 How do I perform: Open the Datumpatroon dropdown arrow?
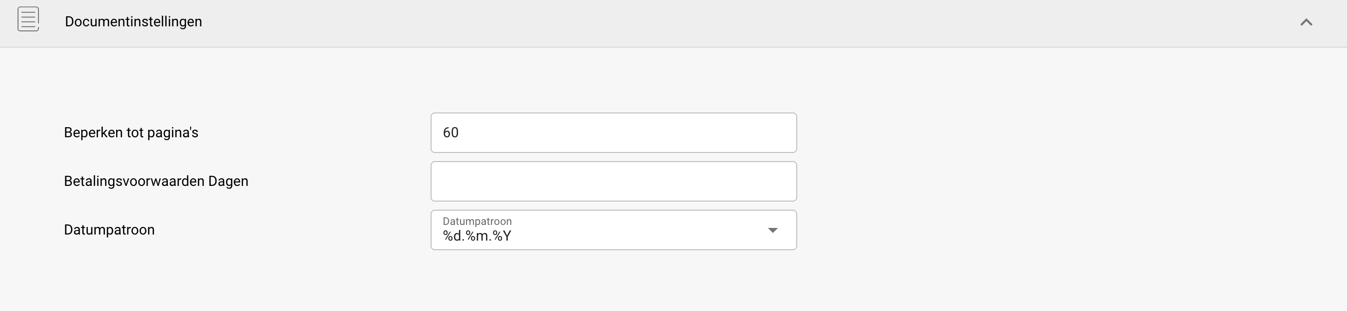point(772,230)
